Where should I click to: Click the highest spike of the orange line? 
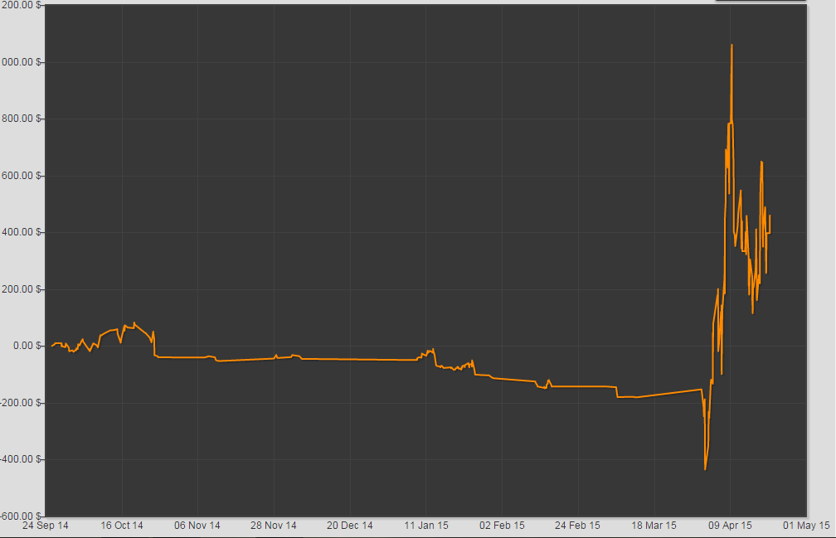point(731,46)
